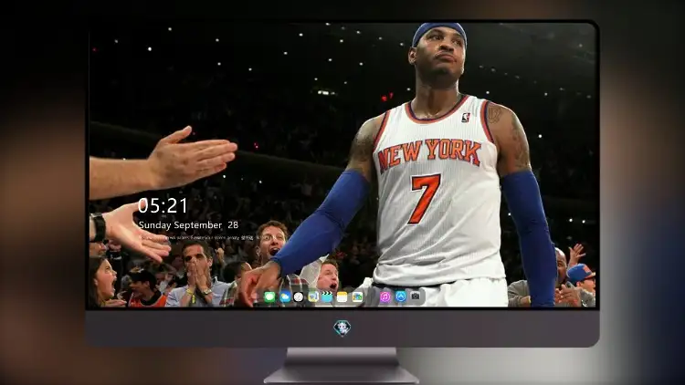Open the Weather app in dock

285,297
